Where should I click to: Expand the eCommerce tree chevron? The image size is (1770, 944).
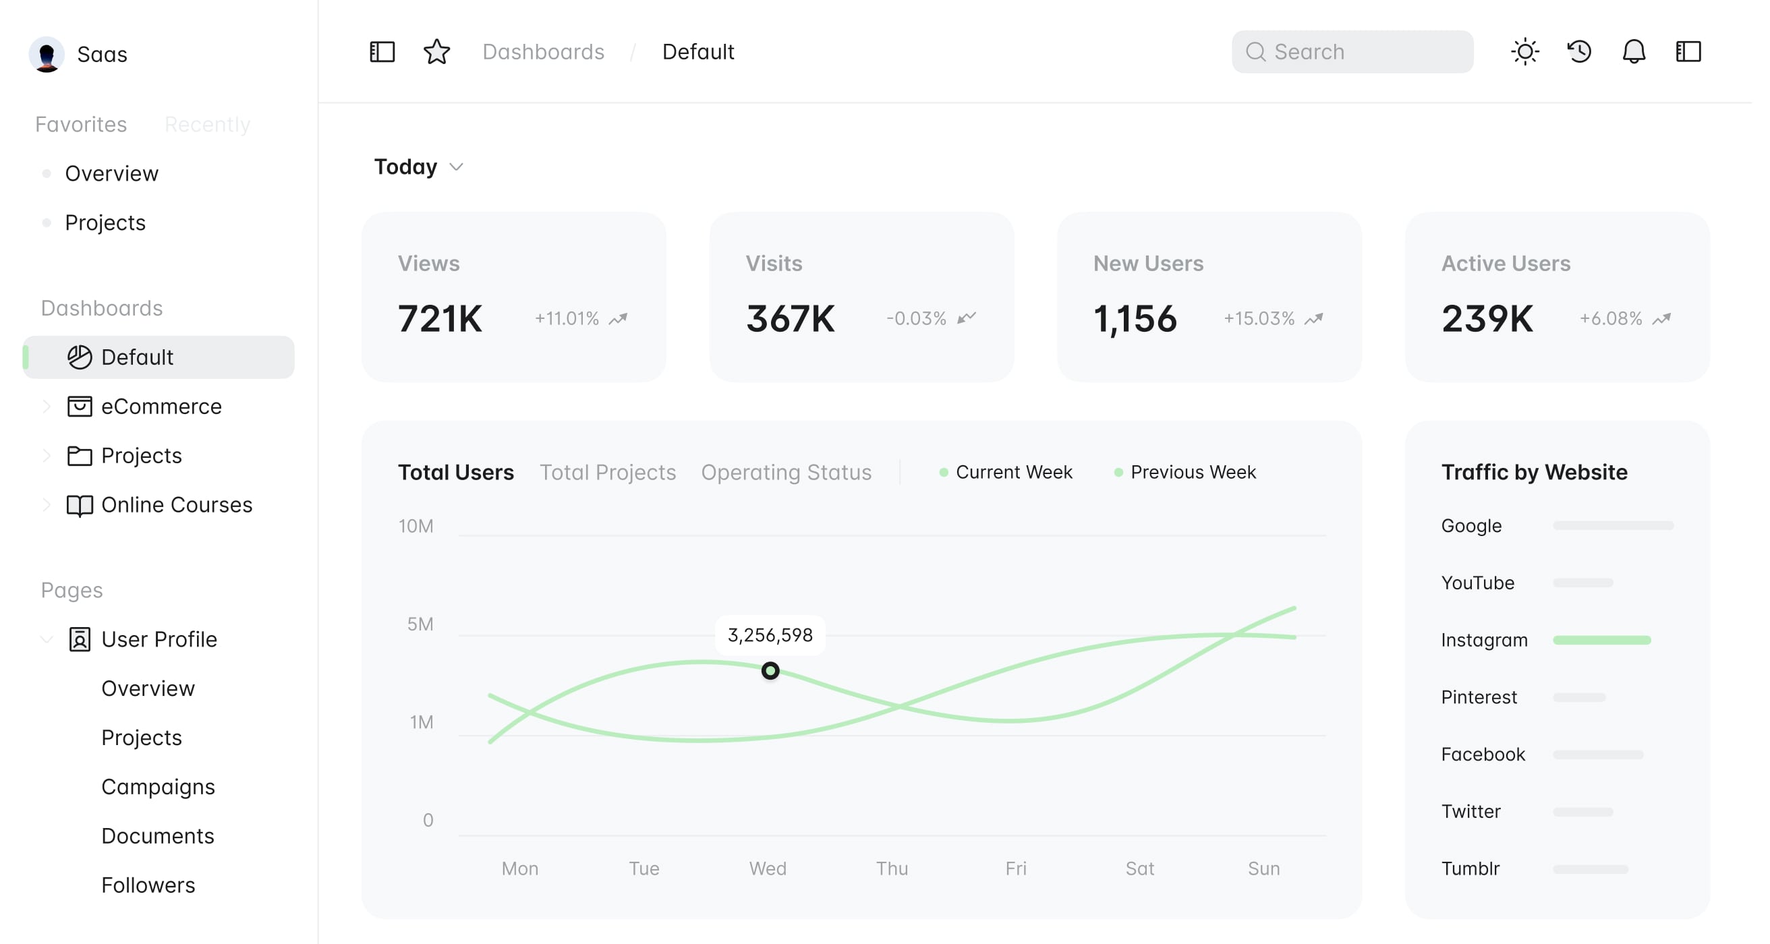pyautogui.click(x=46, y=406)
